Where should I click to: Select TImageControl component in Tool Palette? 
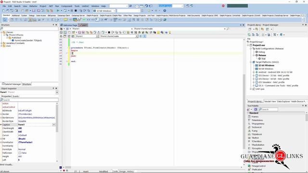click(258, 166)
